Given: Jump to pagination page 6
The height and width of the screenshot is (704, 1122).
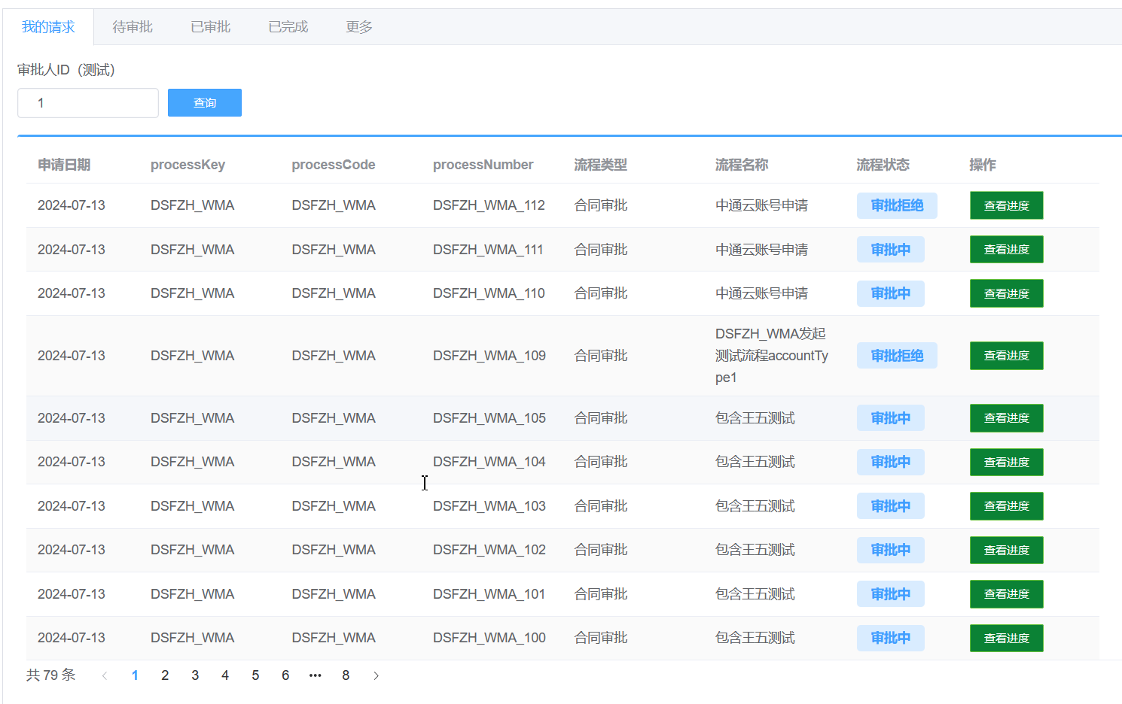Looking at the screenshot, I should [285, 675].
